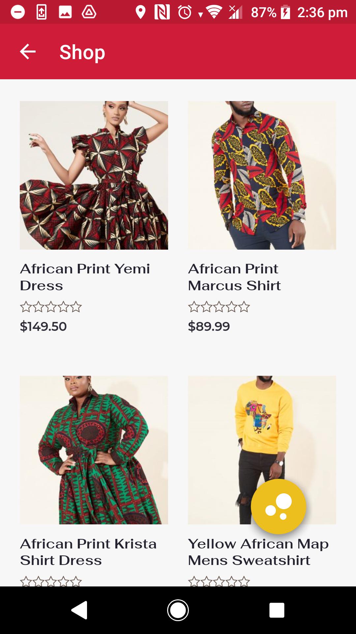Viewport: 356px width, 634px height.
Task: Open yellow sweatshirt product photo
Action: [262, 450]
